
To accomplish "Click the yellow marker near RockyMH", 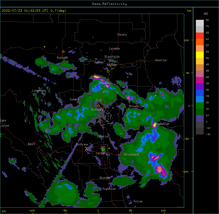I will (63, 52).
